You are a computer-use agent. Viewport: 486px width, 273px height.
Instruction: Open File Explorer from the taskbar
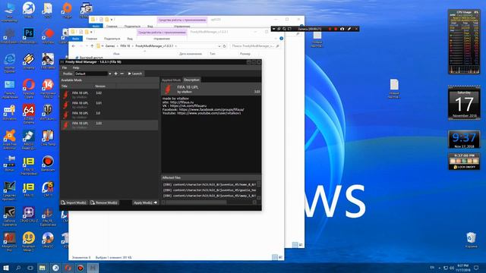43,268
